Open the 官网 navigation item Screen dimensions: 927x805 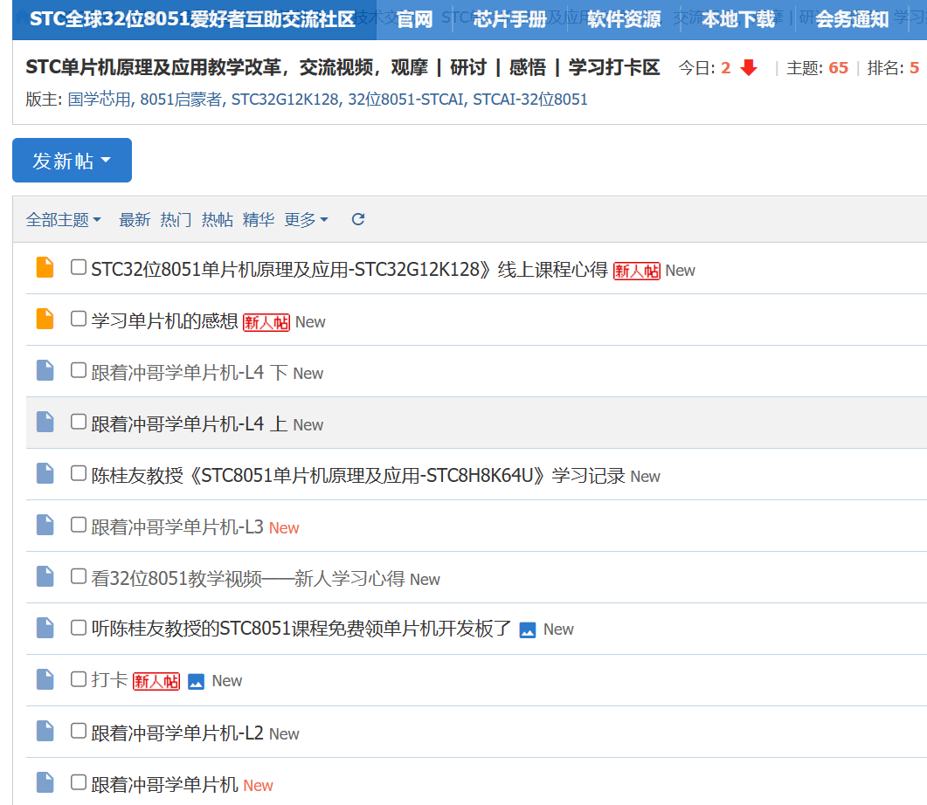click(414, 19)
